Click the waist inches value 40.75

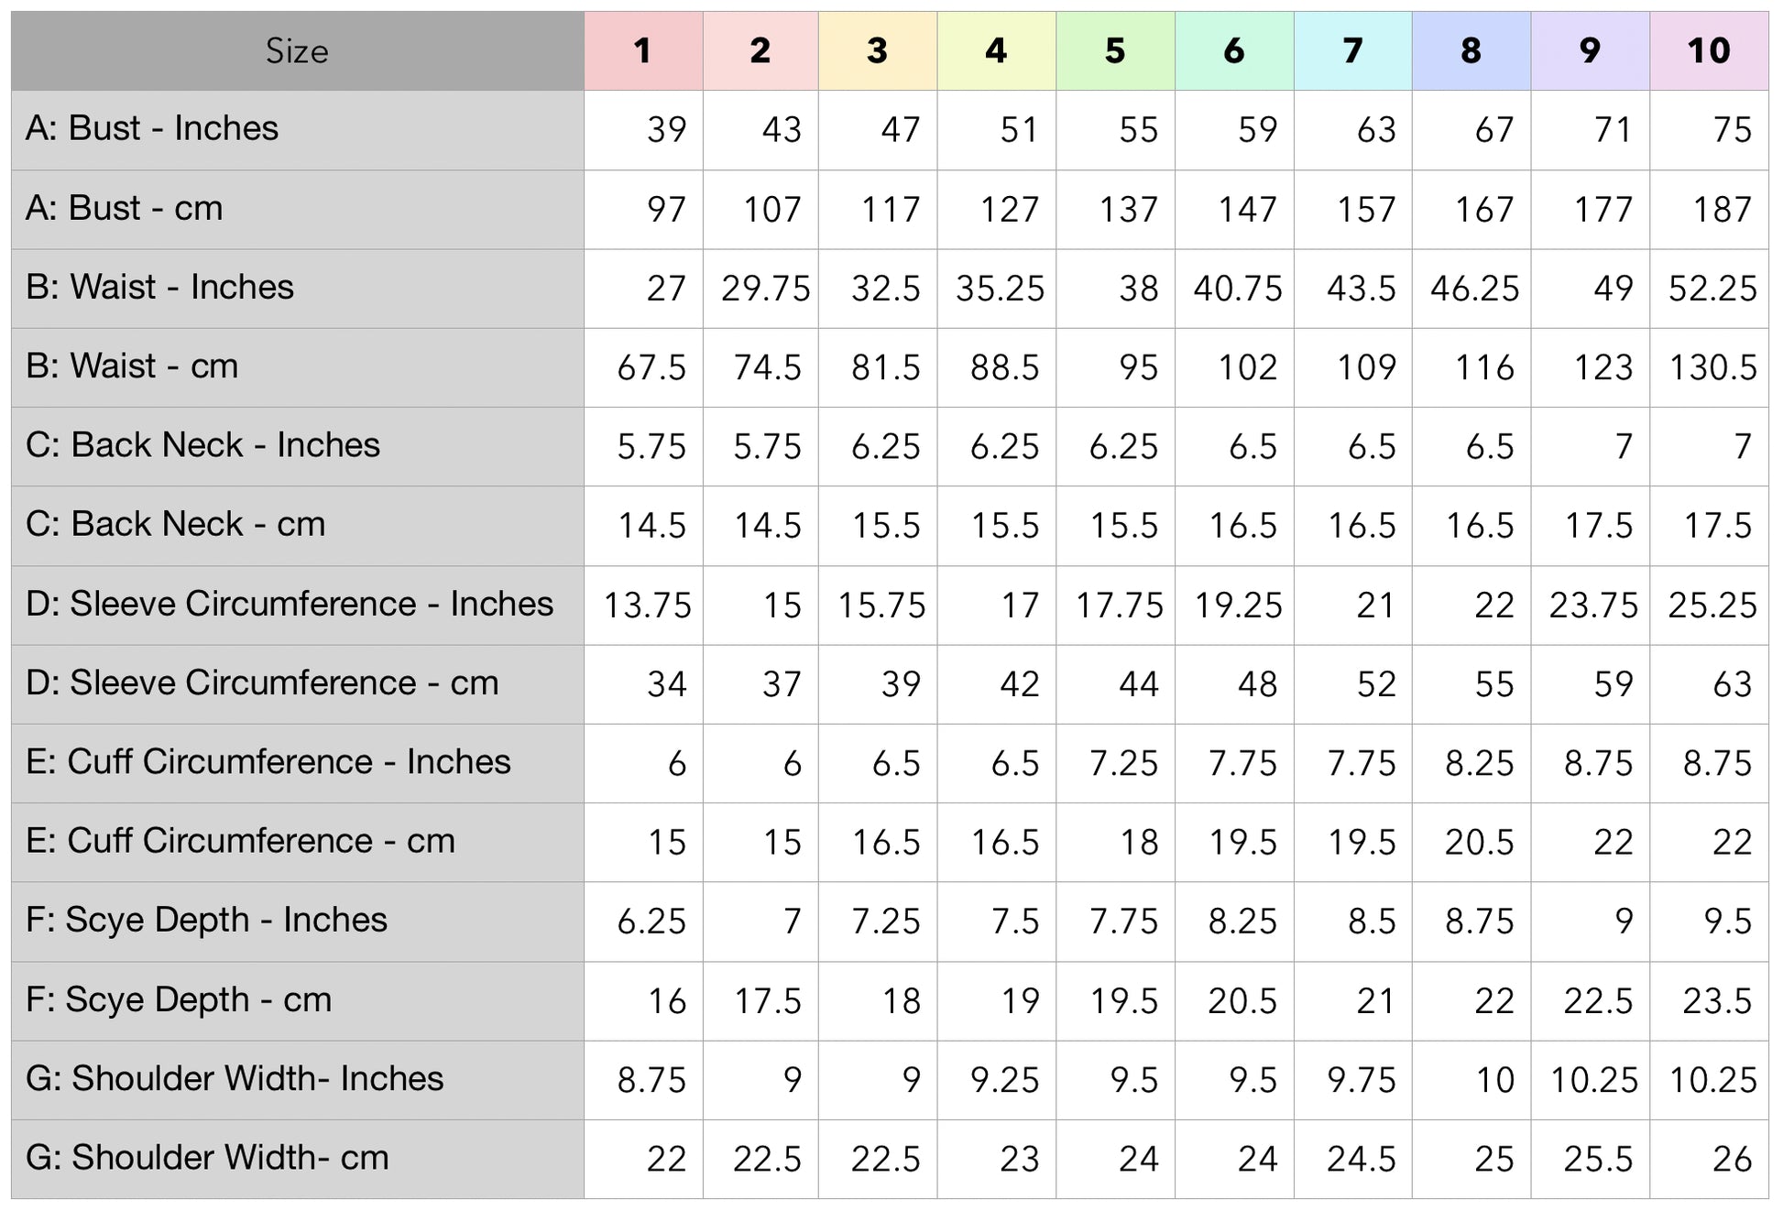tap(1237, 289)
